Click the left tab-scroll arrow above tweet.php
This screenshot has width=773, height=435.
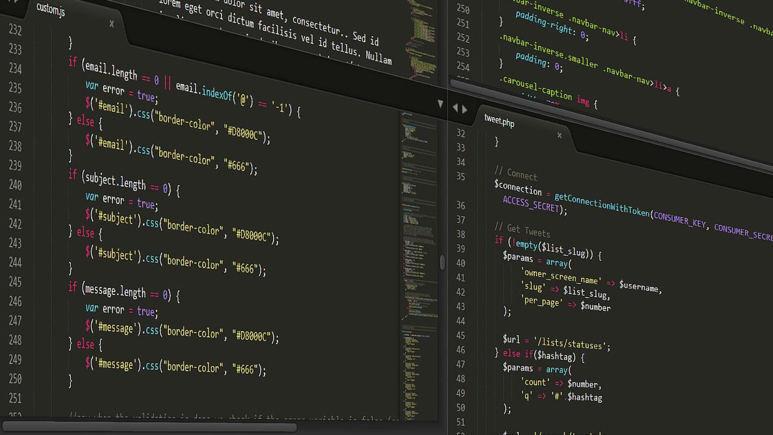pyautogui.click(x=455, y=108)
